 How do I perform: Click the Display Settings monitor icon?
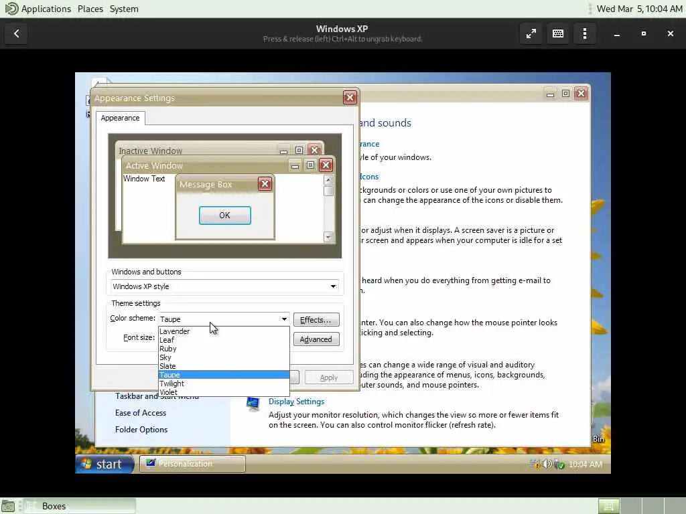coord(253,405)
